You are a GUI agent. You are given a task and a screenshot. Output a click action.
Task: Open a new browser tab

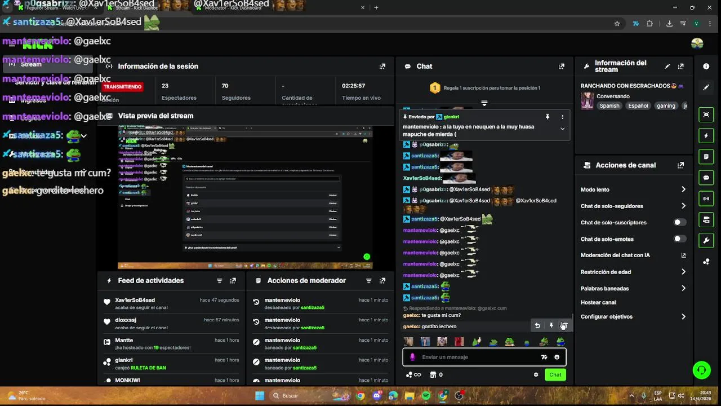pos(376,8)
